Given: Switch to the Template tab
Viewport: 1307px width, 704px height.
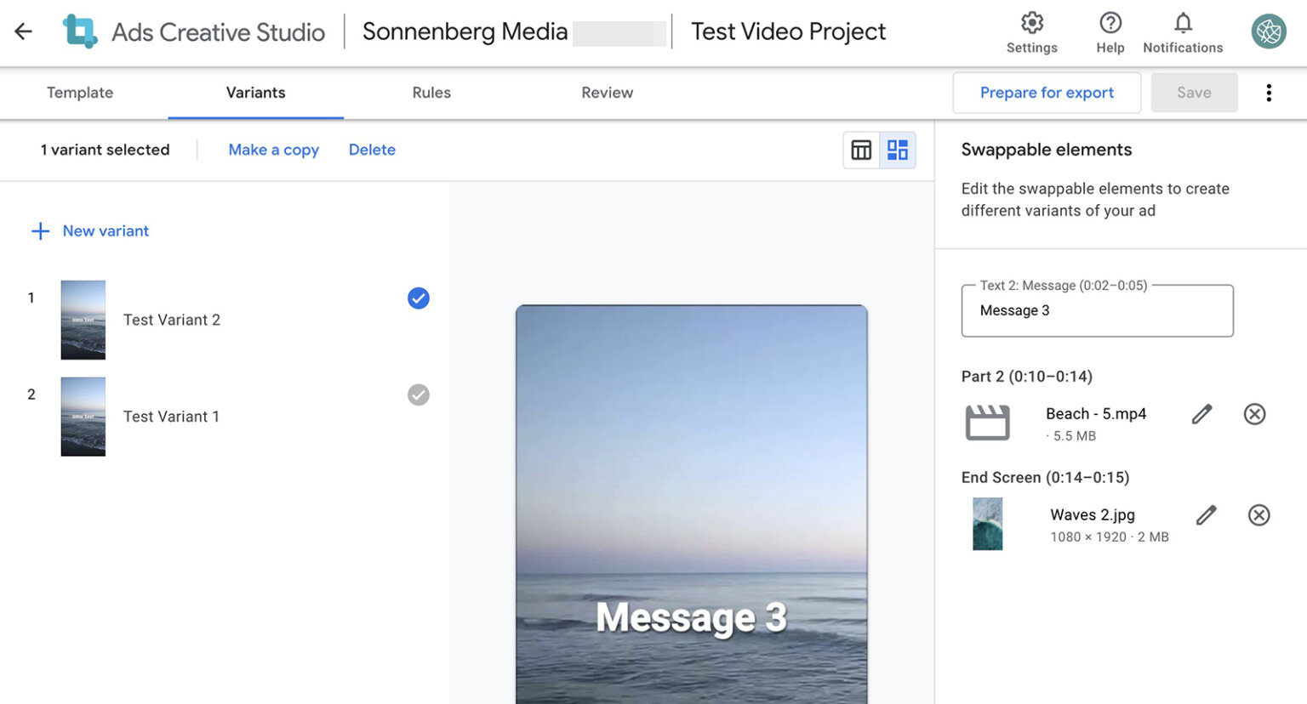Looking at the screenshot, I should pos(80,93).
